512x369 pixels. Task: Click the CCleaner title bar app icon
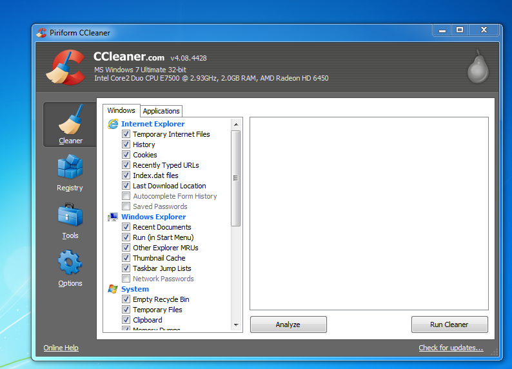pyautogui.click(x=41, y=33)
